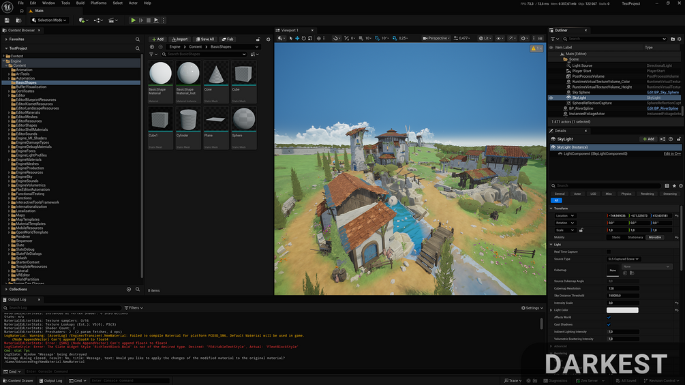Open the play options three-dot menu
685x385 pixels.
[x=164, y=20]
